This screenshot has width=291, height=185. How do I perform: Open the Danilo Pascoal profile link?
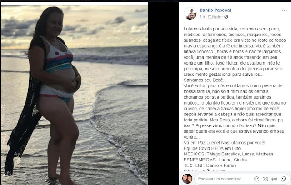[x=215, y=10]
